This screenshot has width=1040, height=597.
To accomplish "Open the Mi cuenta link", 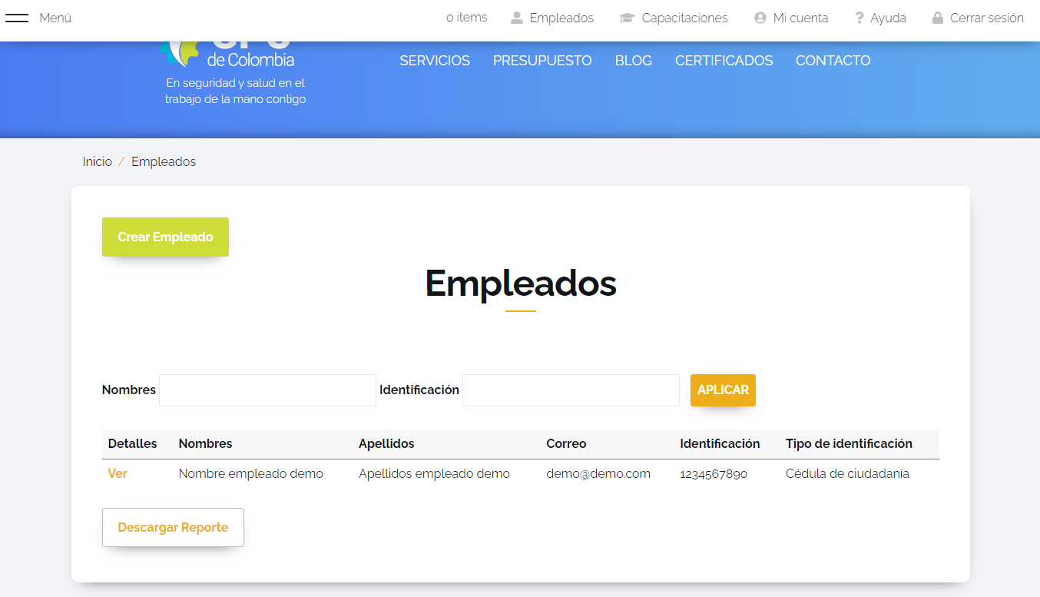I will [800, 18].
